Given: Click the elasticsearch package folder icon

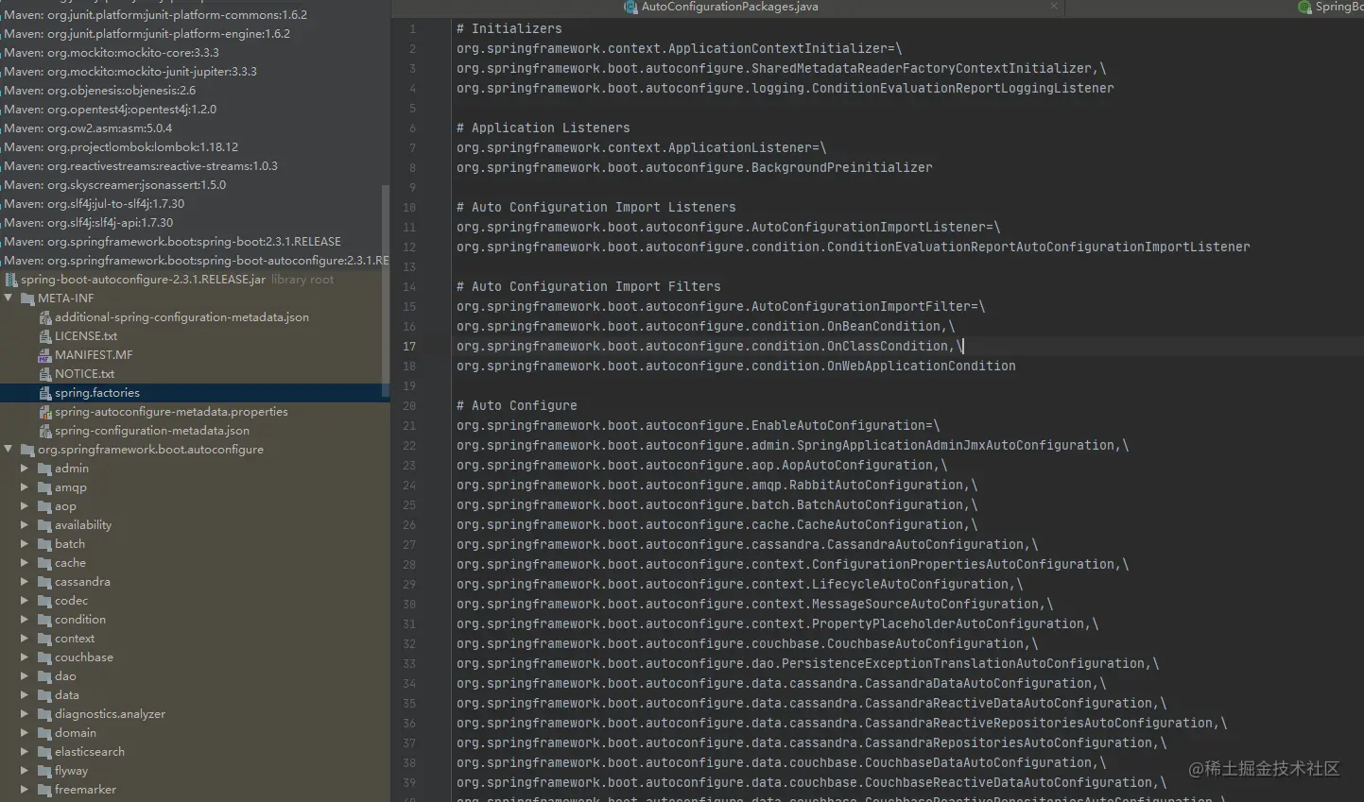Looking at the screenshot, I should click(x=44, y=752).
